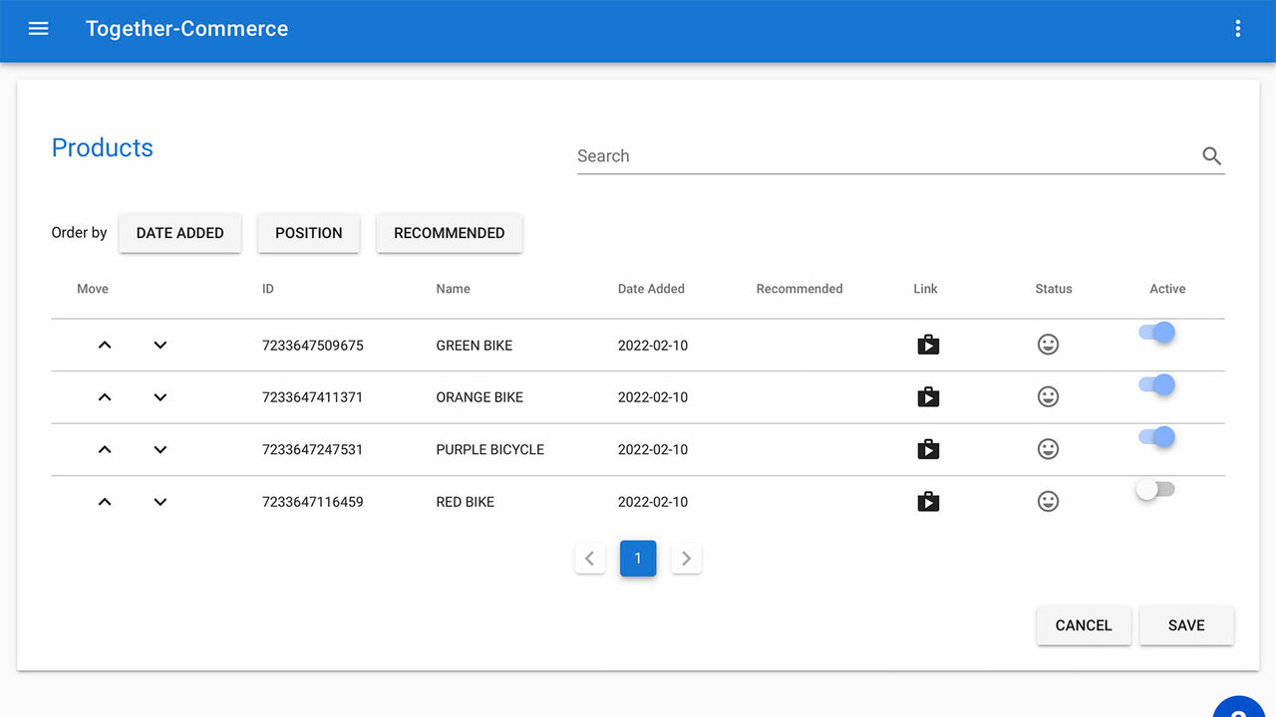Click the SAVE button
1276x717 pixels.
1186,625
